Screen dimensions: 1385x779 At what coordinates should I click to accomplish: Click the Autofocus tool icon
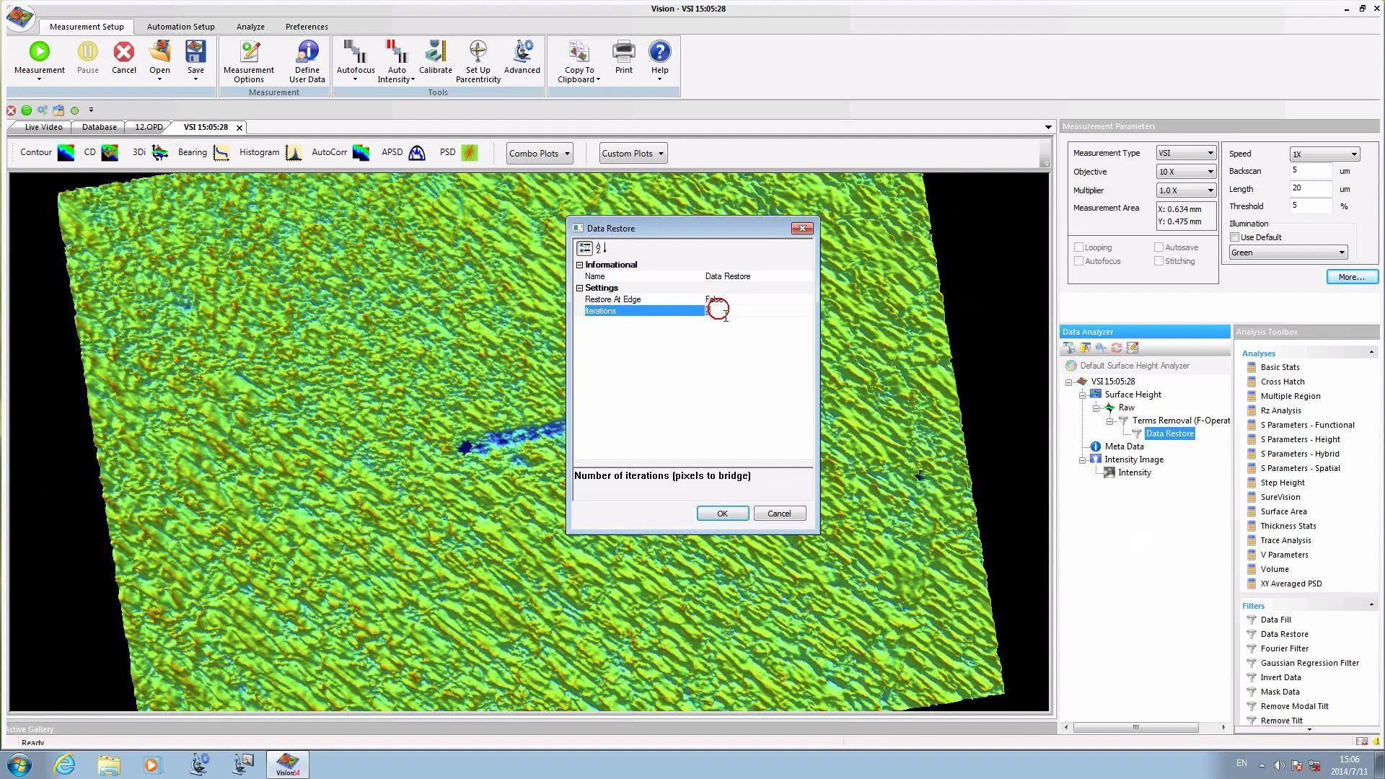[355, 52]
